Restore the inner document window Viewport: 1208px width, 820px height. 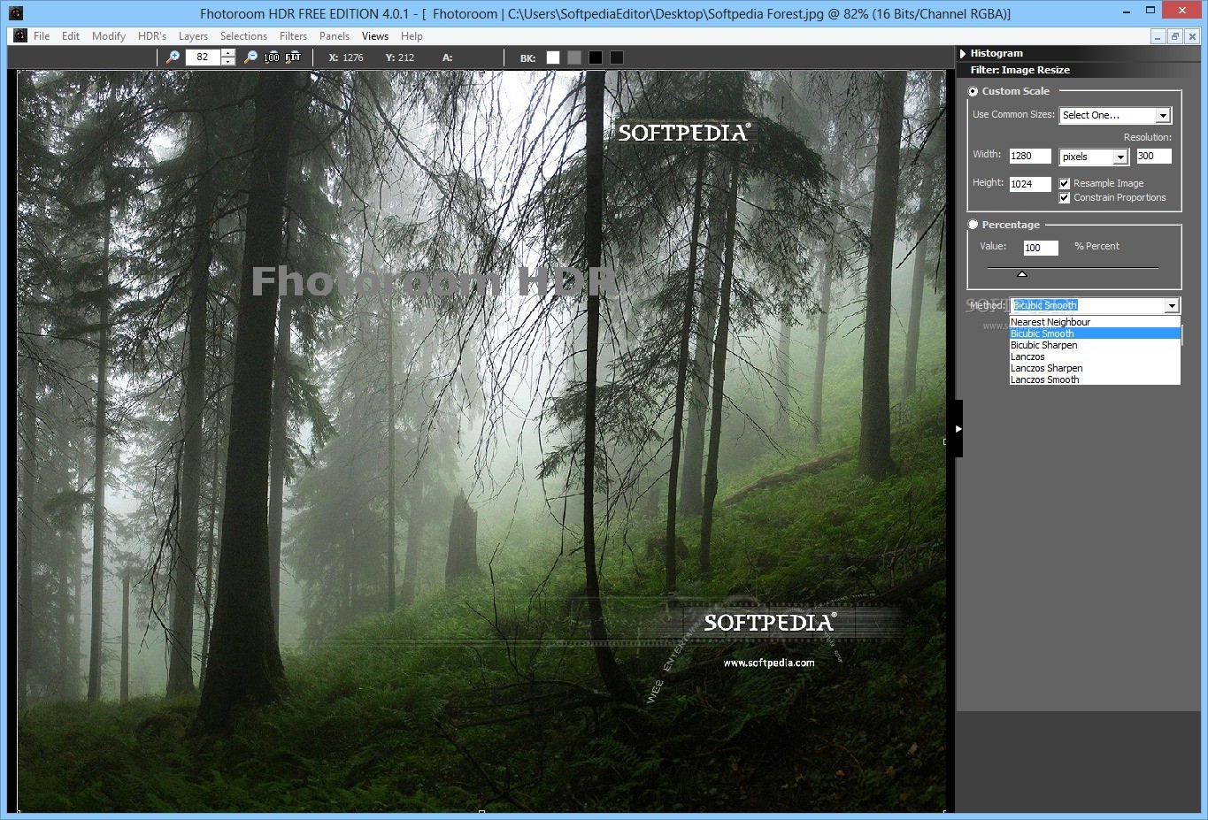tap(1175, 36)
